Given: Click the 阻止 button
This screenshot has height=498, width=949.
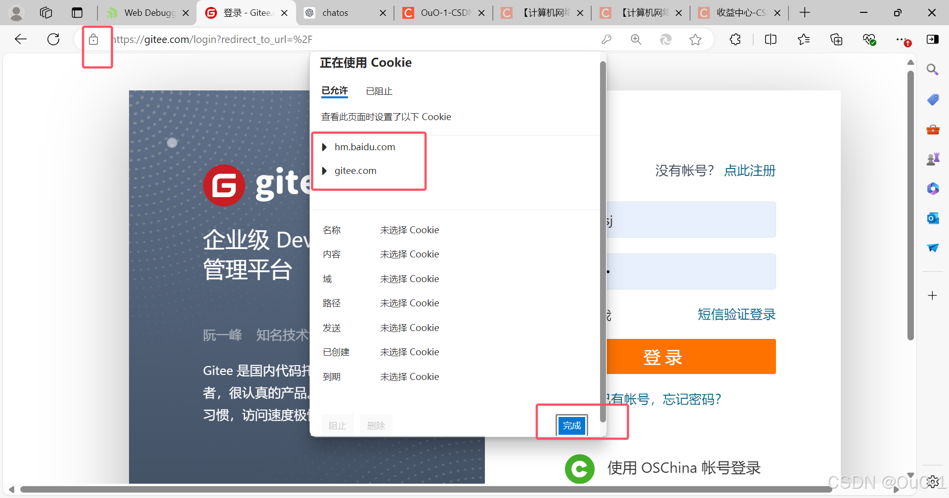Looking at the screenshot, I should (338, 425).
